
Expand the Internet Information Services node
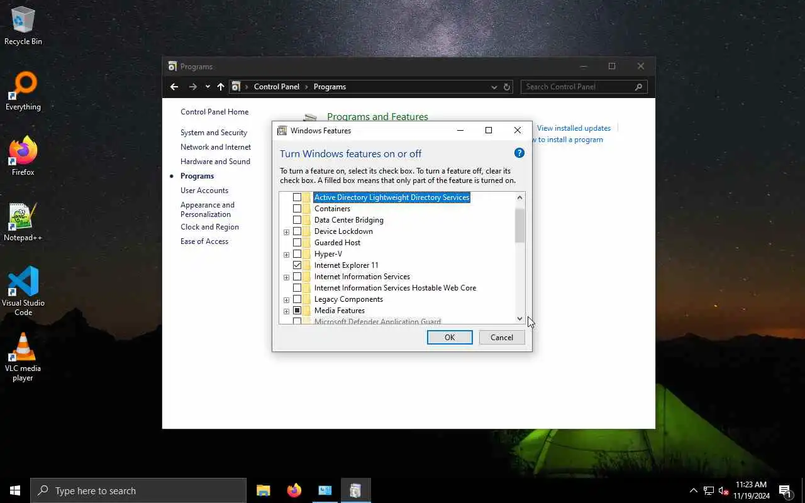pos(286,277)
